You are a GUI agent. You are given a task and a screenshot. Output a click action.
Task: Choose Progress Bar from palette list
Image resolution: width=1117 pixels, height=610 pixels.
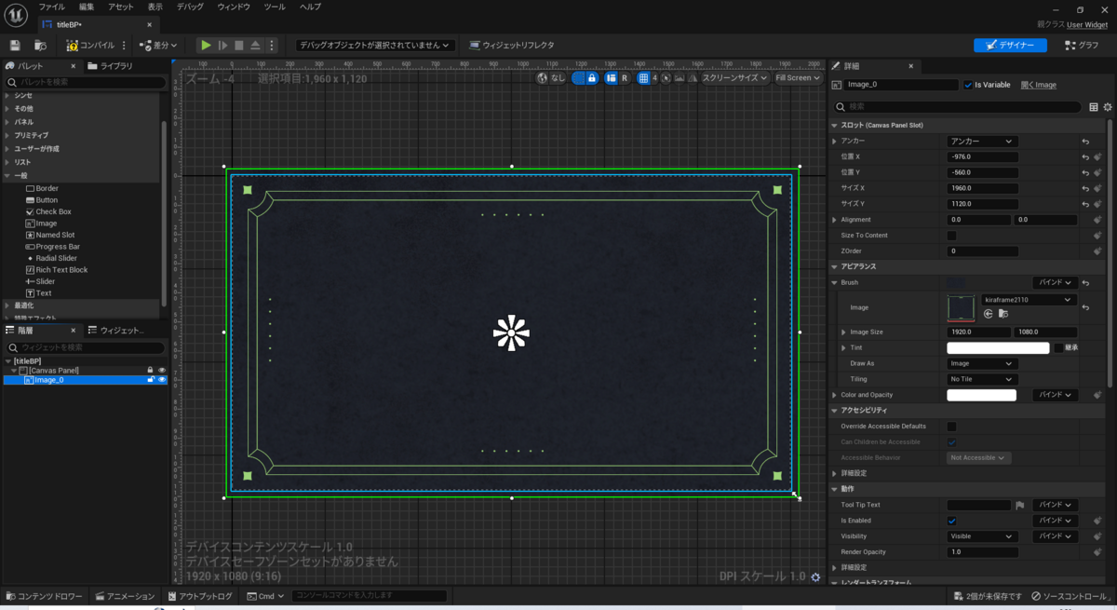[58, 247]
